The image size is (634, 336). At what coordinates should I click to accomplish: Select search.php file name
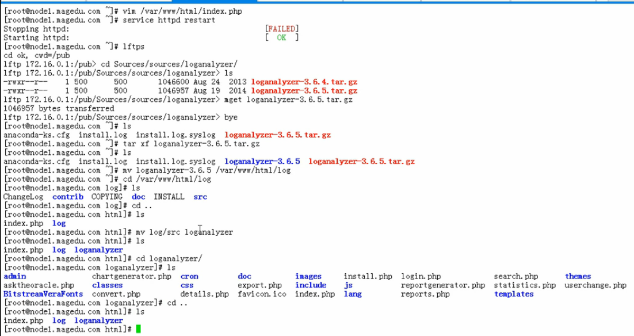(516, 277)
